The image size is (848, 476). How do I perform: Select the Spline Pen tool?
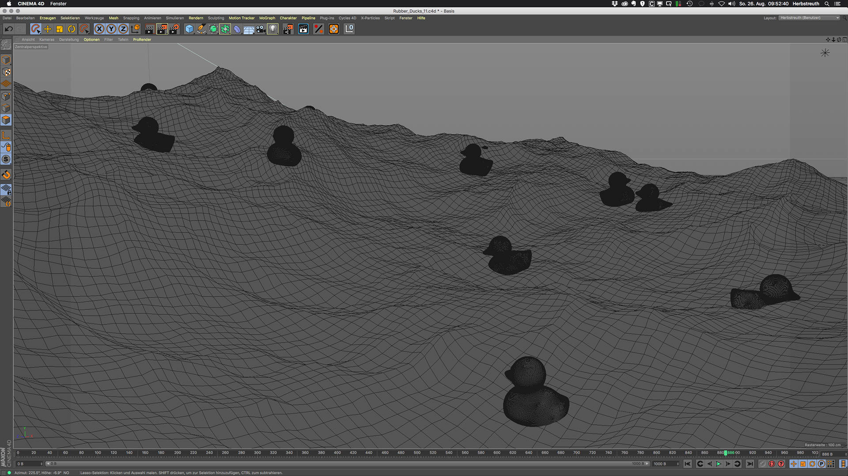coord(201,29)
